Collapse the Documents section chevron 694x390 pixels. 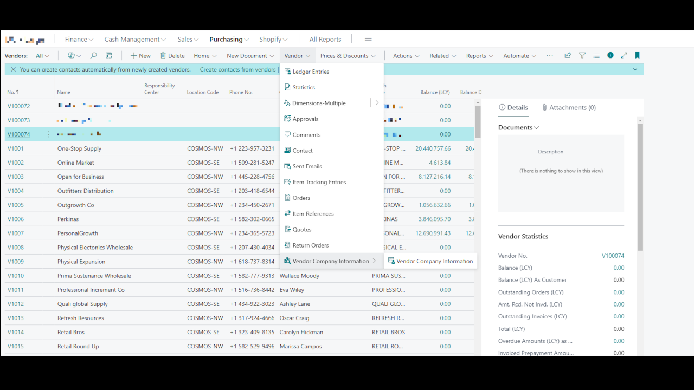coord(537,128)
